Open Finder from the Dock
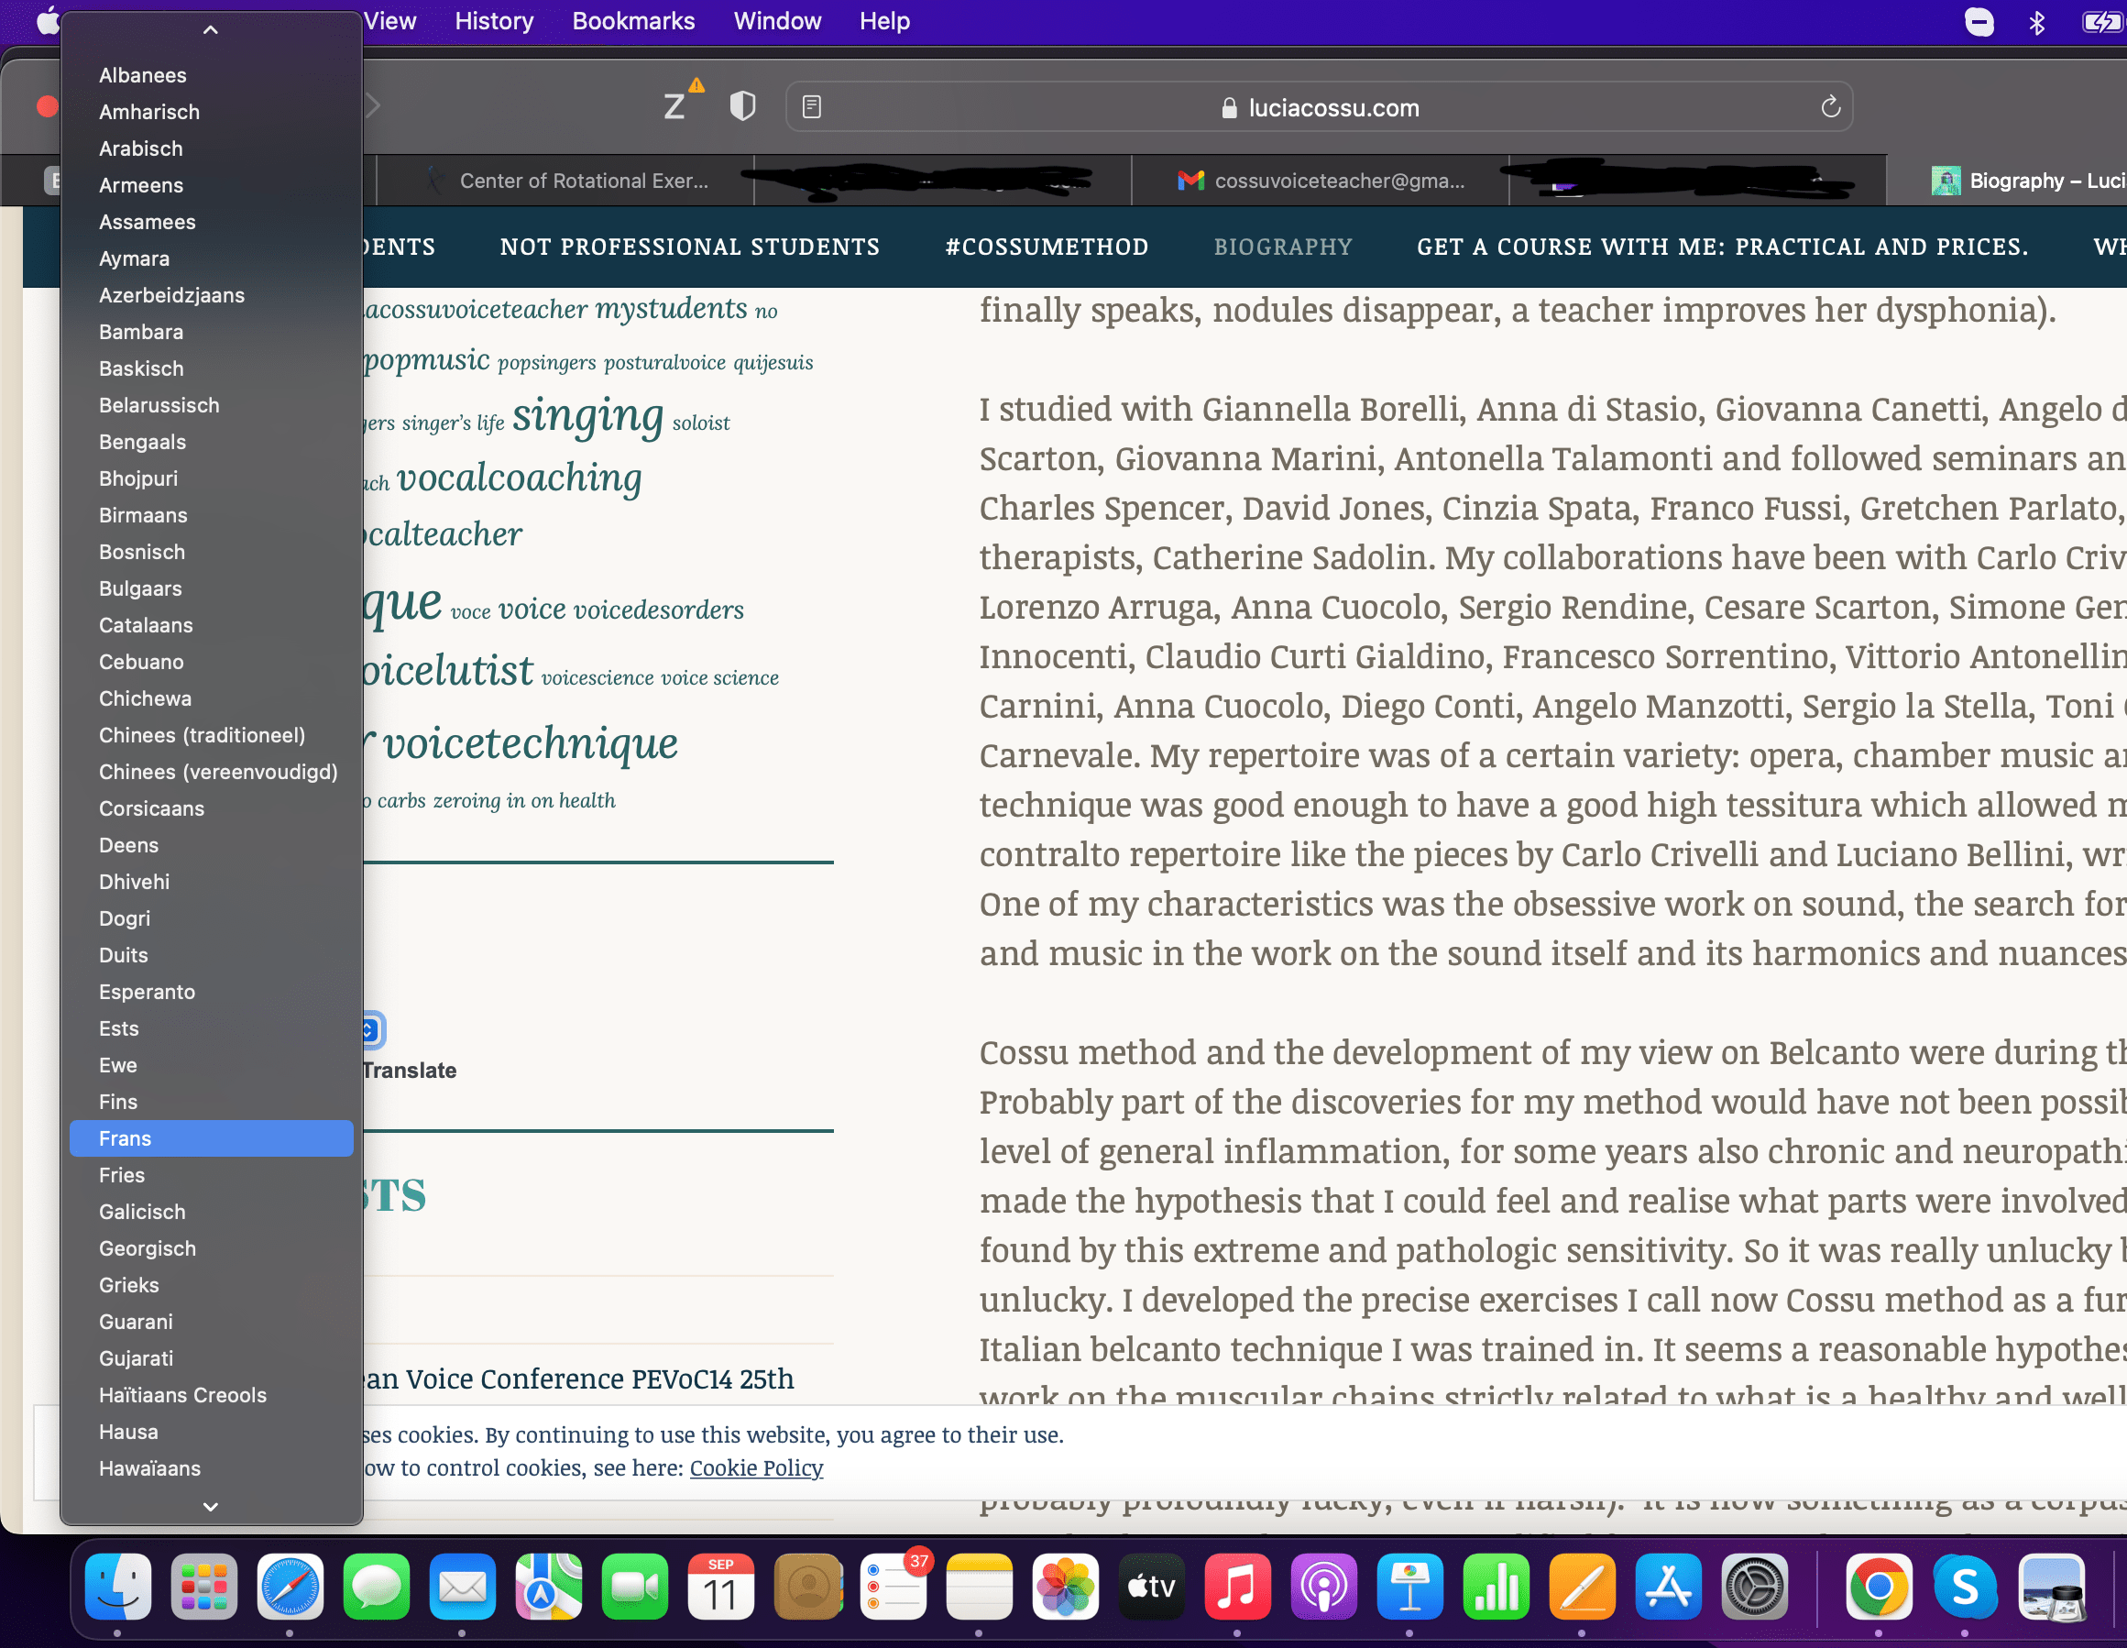This screenshot has width=2127, height=1648. [118, 1587]
